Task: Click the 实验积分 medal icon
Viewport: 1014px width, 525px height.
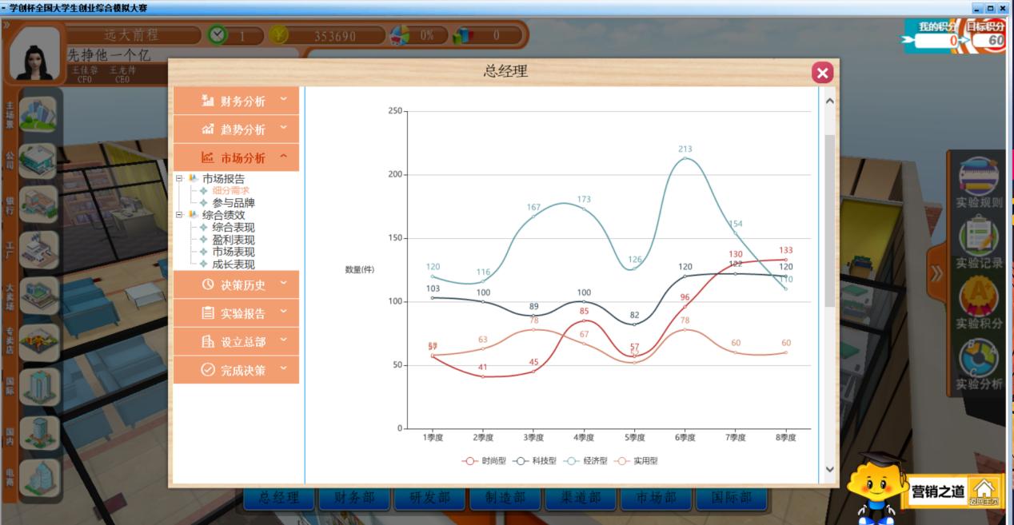Action: 979,299
